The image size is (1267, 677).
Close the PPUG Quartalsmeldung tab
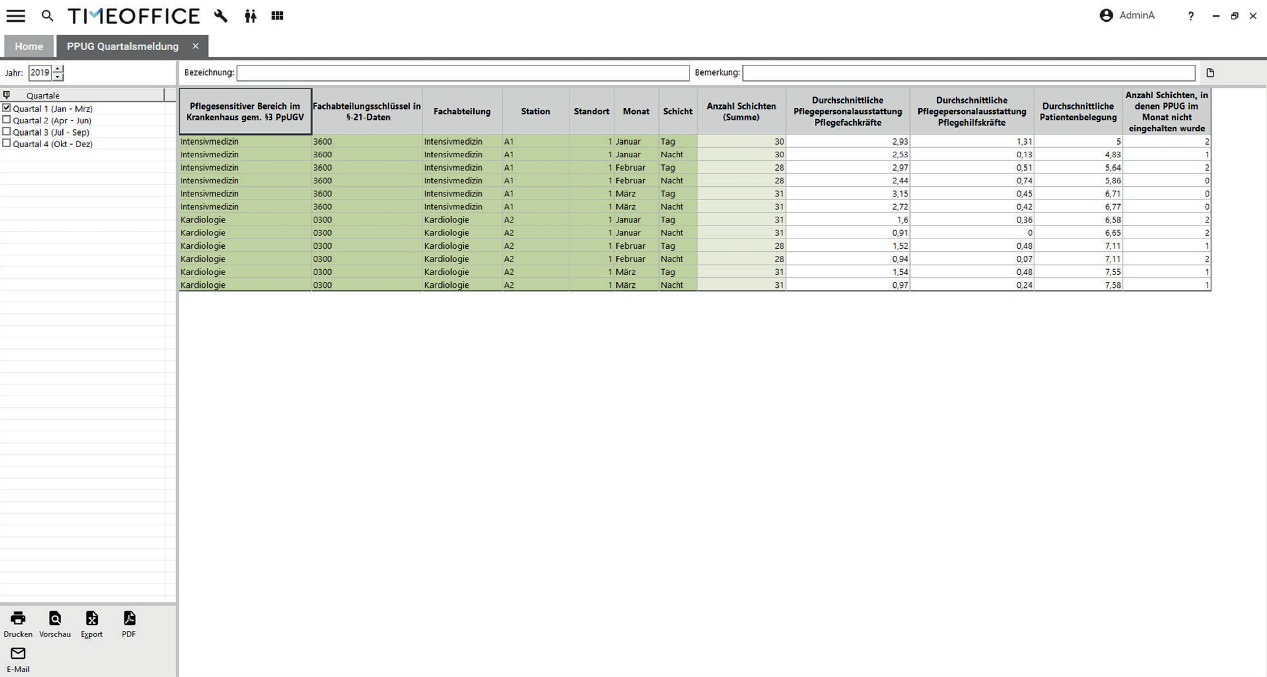coord(195,46)
